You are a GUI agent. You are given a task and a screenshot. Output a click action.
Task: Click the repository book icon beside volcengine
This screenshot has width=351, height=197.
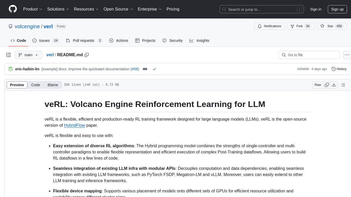point(11,26)
